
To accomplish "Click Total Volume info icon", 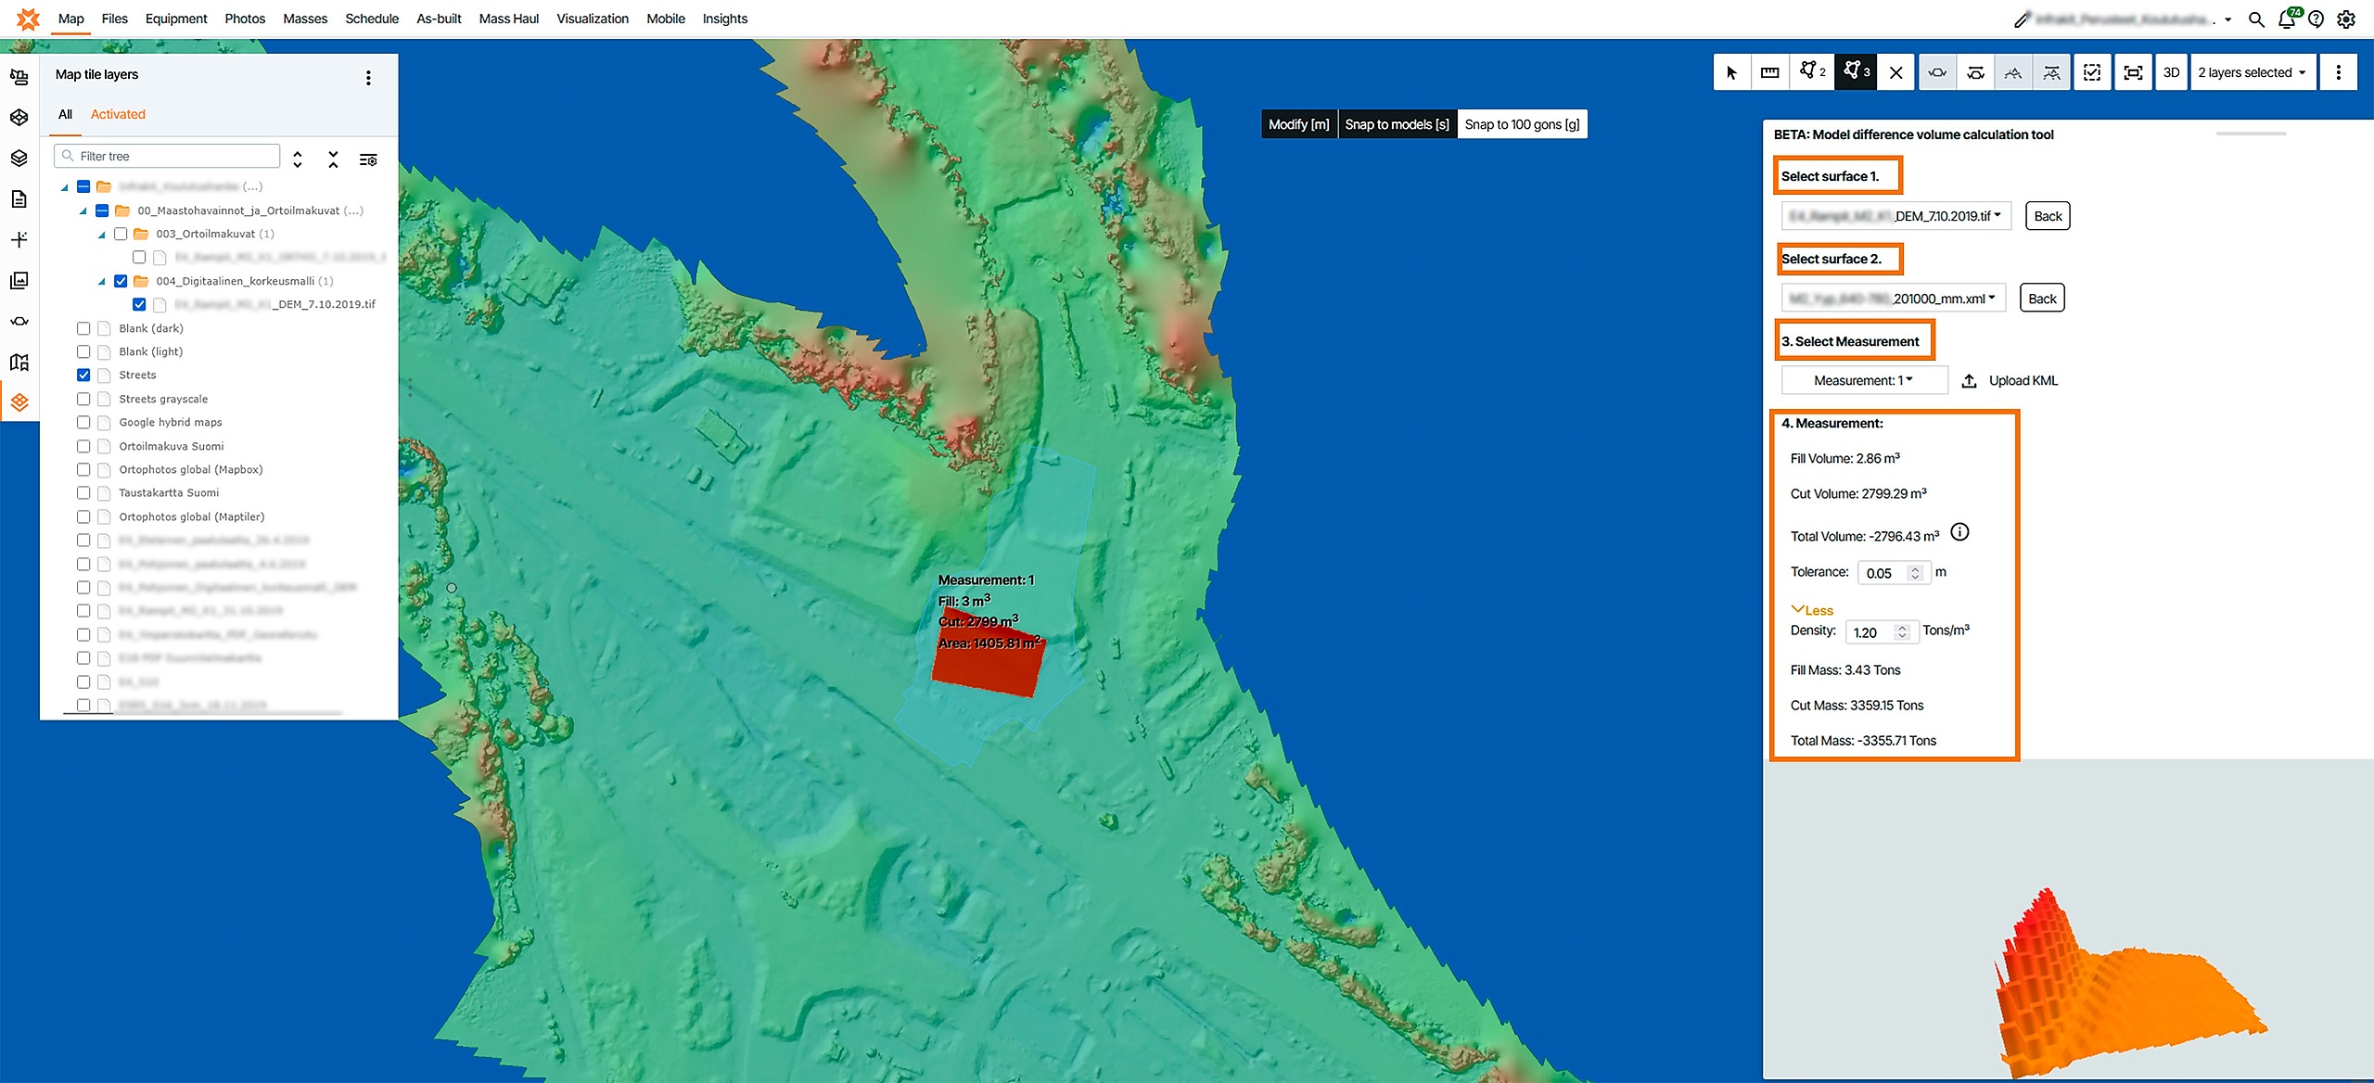I will pos(1959,532).
